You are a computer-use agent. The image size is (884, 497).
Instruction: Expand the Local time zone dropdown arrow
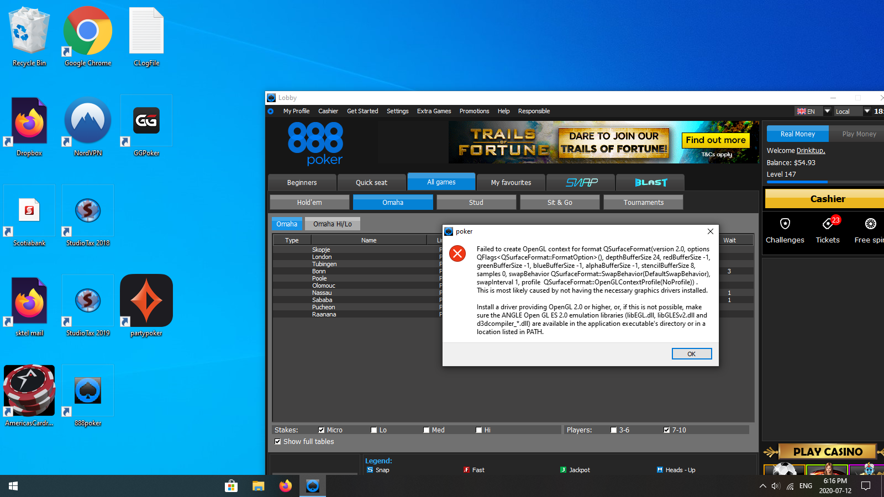click(867, 111)
